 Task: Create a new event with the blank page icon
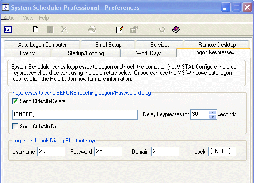[x=35, y=29]
